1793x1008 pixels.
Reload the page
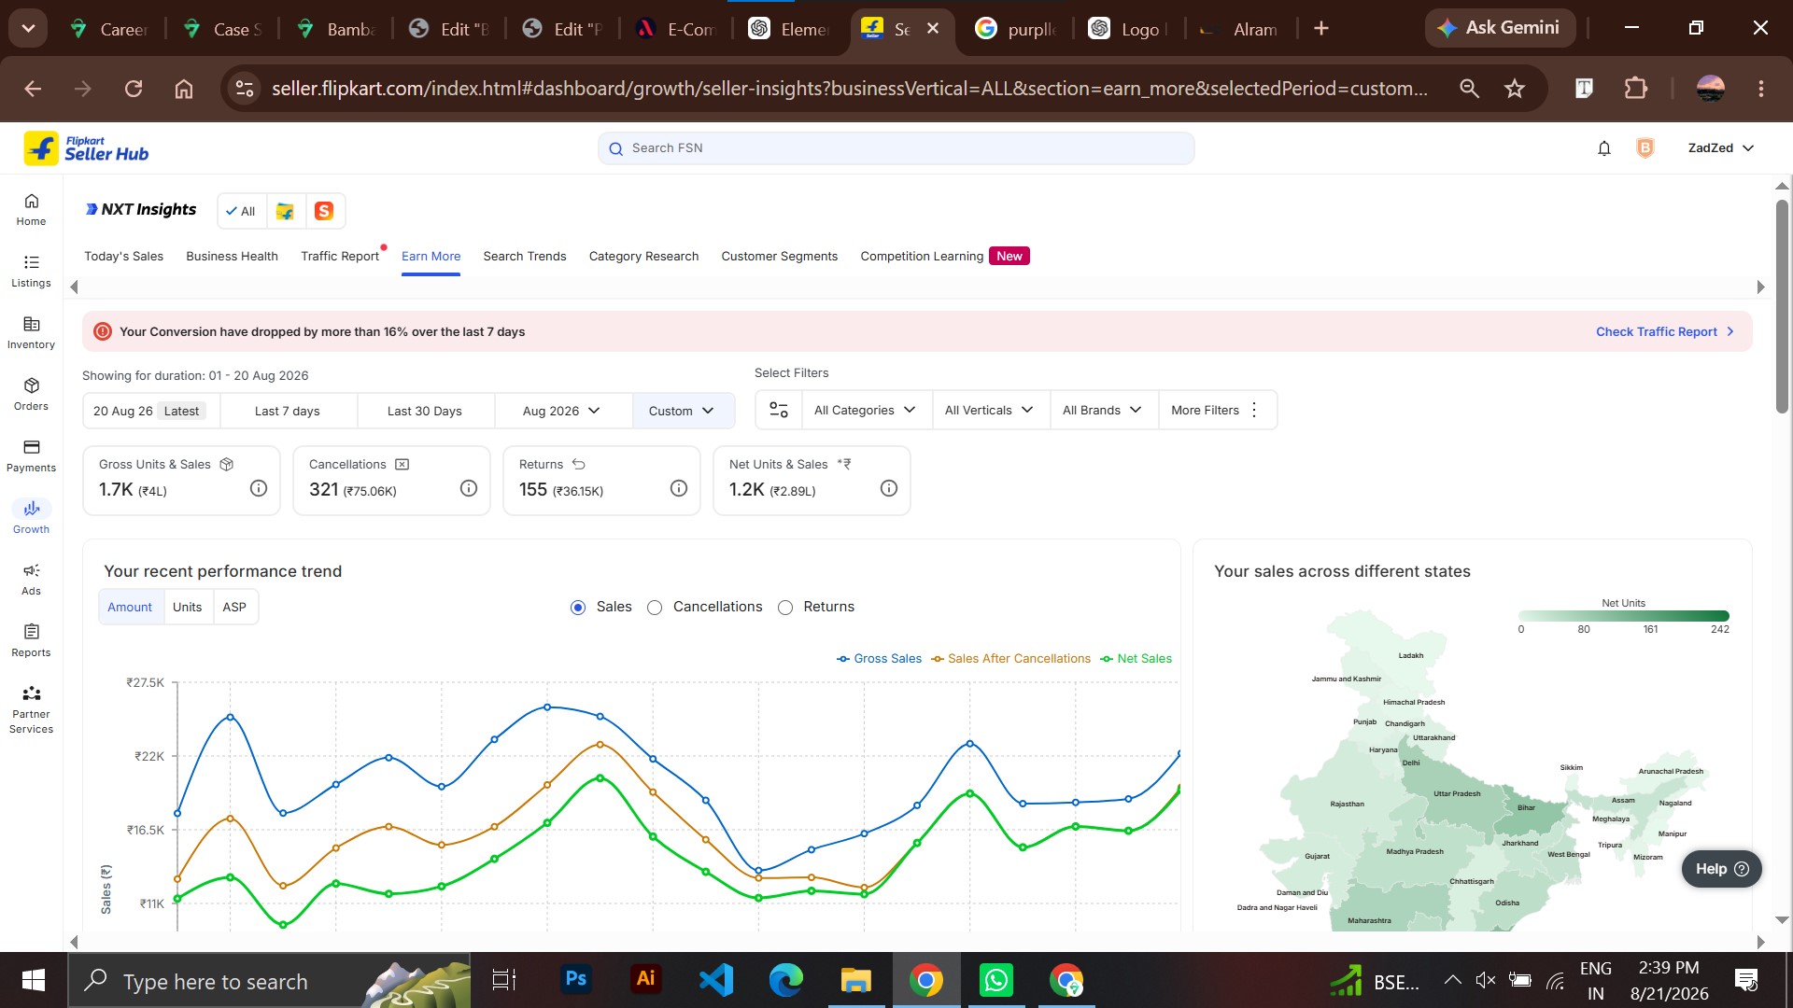coord(134,89)
